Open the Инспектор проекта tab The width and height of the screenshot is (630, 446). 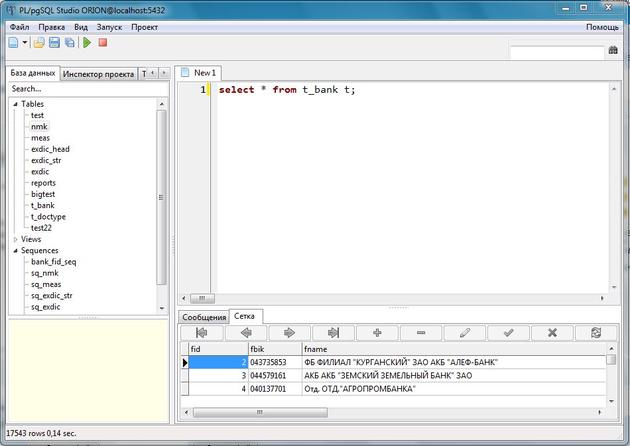click(x=98, y=74)
